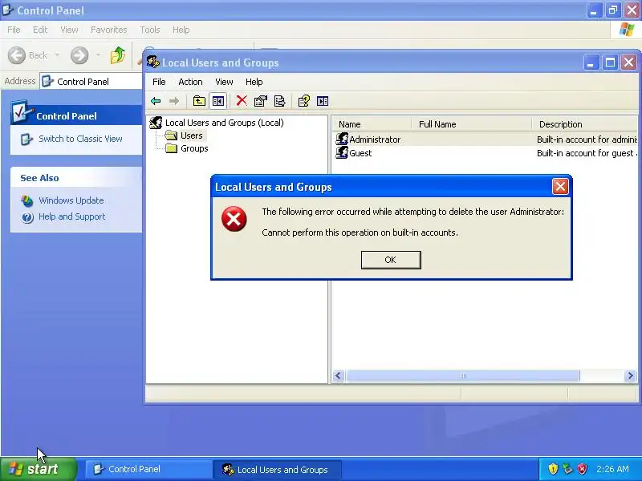Open Favorites menu in Control Panel

109,30
